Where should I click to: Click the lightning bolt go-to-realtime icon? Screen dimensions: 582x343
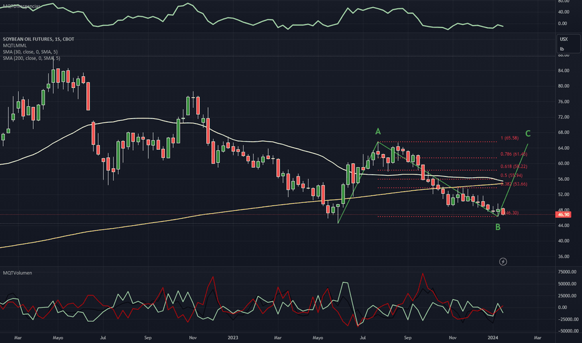pos(503,262)
